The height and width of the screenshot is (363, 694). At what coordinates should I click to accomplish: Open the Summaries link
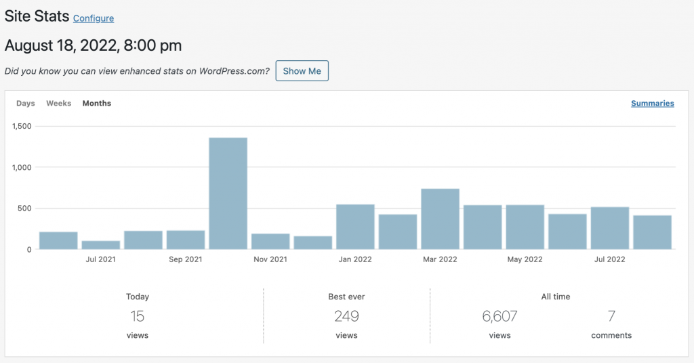pos(652,104)
